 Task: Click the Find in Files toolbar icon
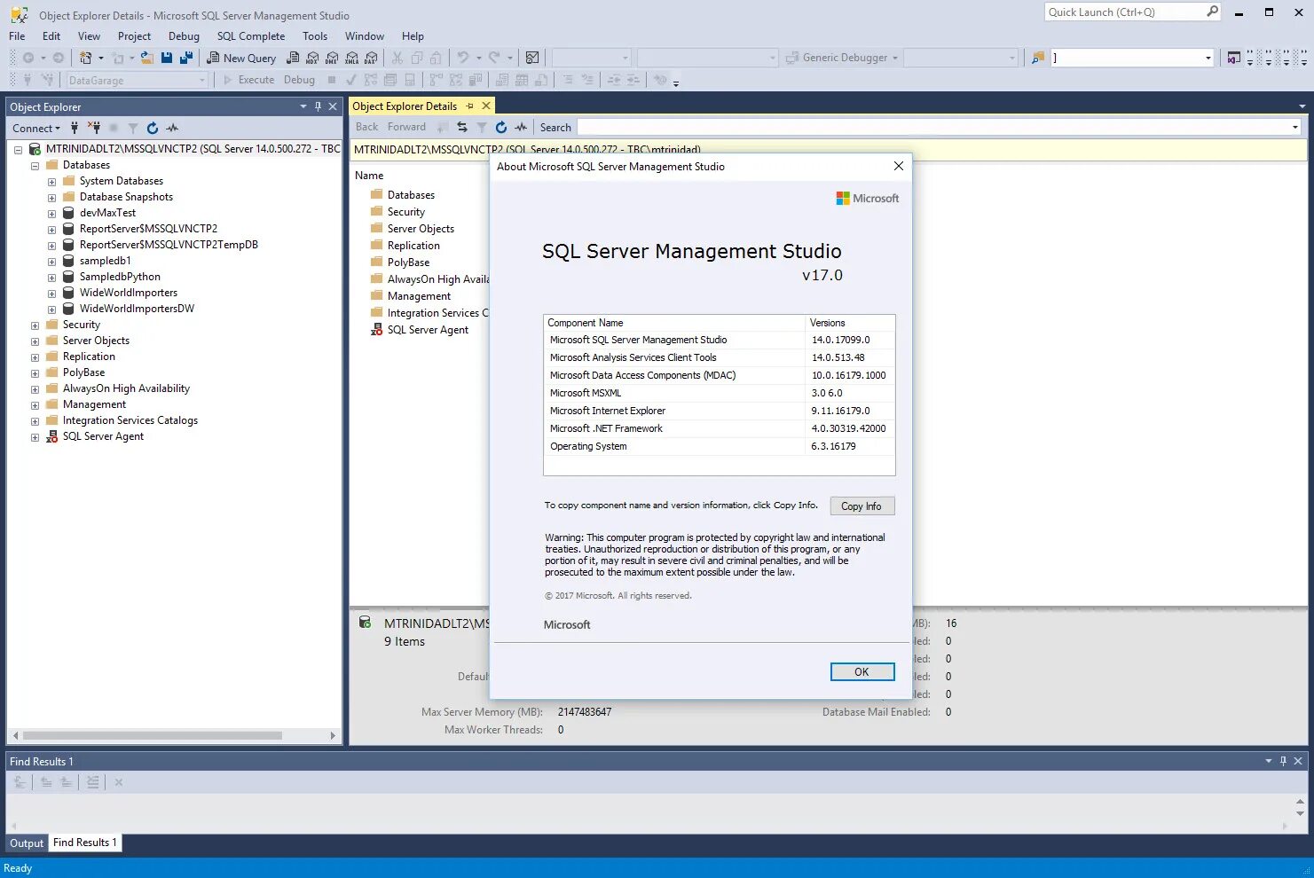tap(1037, 58)
